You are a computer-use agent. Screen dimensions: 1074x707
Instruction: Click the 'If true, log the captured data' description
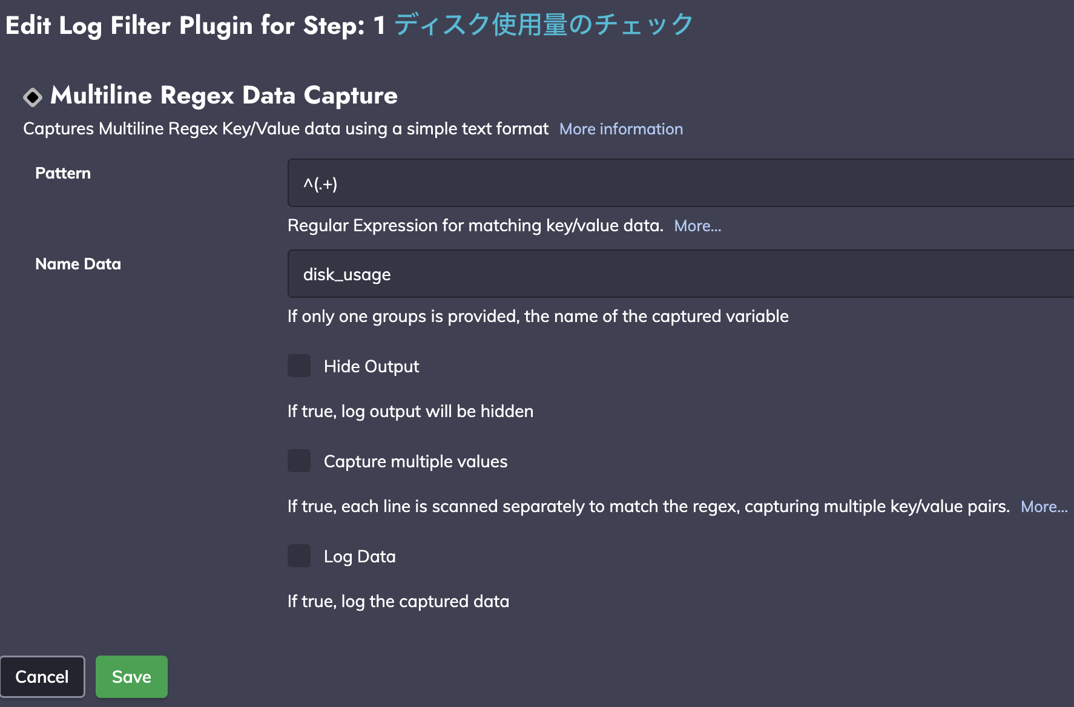398,601
